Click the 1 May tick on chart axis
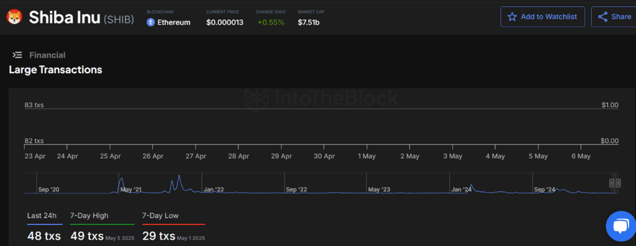The image size is (636, 246). [x=366, y=156]
